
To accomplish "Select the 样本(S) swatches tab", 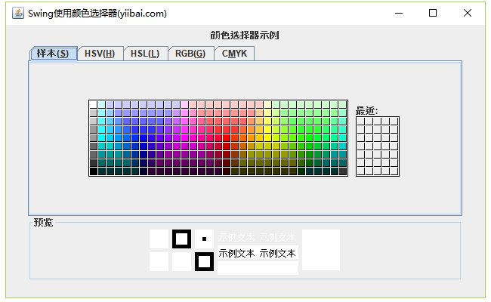I will pos(53,54).
